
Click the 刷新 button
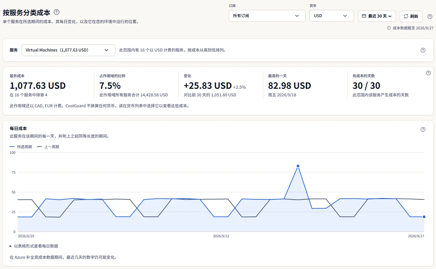(x=411, y=16)
